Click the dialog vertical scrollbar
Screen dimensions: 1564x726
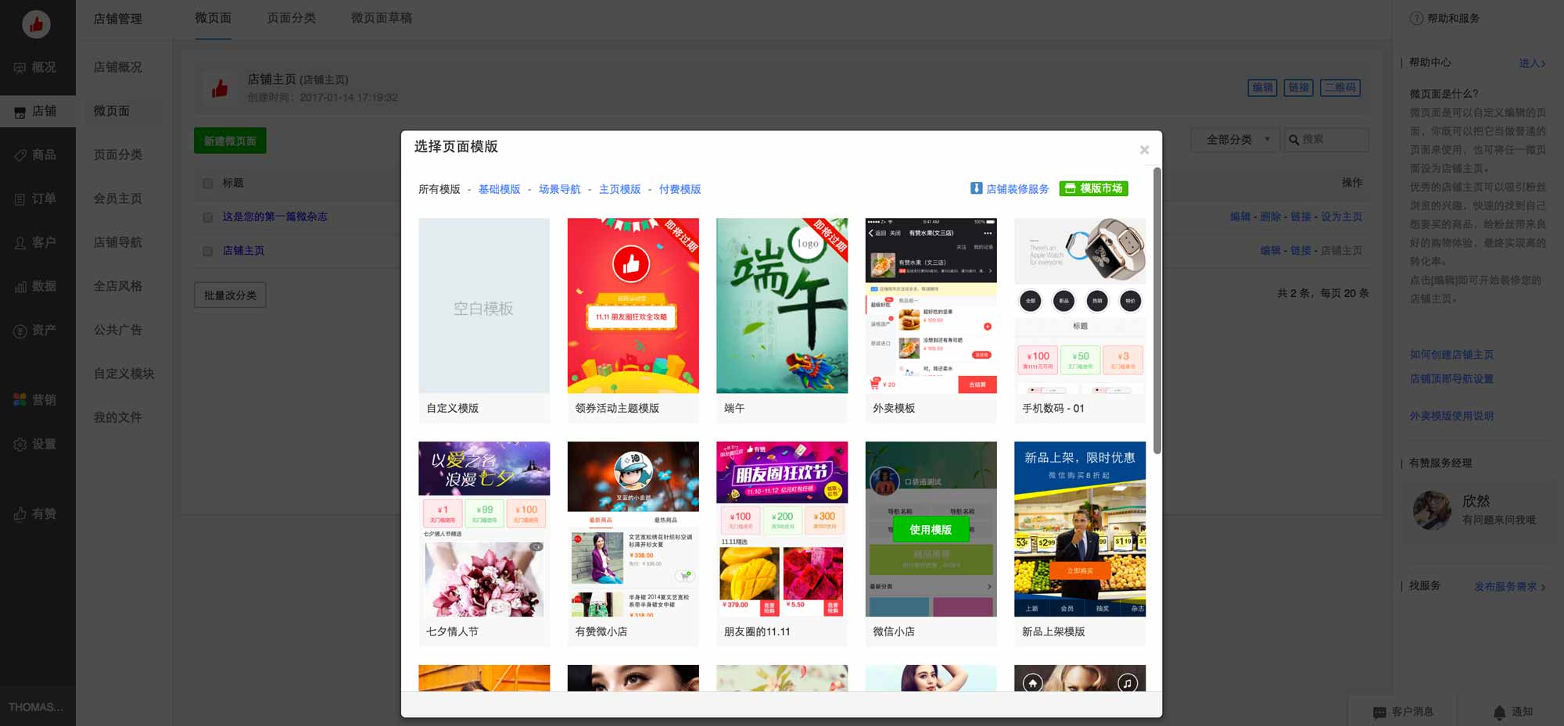point(1157,311)
